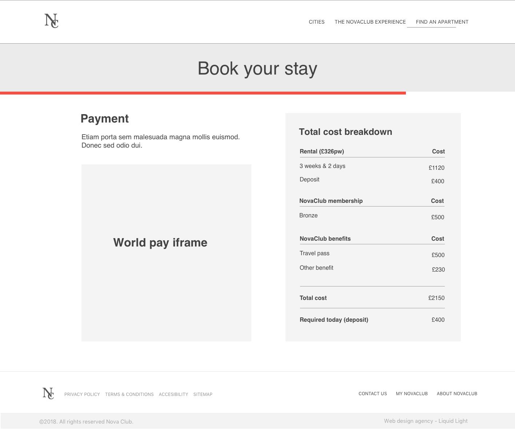Click the Required today (deposit) row

point(372,320)
